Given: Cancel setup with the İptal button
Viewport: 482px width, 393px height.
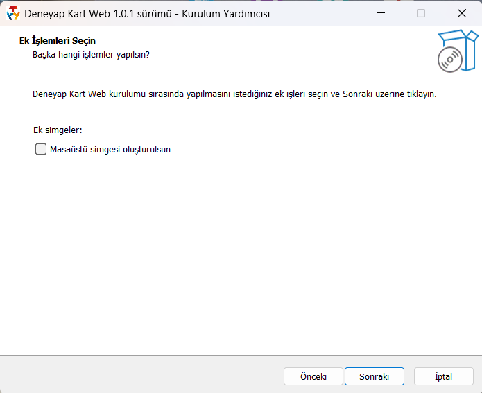Looking at the screenshot, I should pos(444,376).
